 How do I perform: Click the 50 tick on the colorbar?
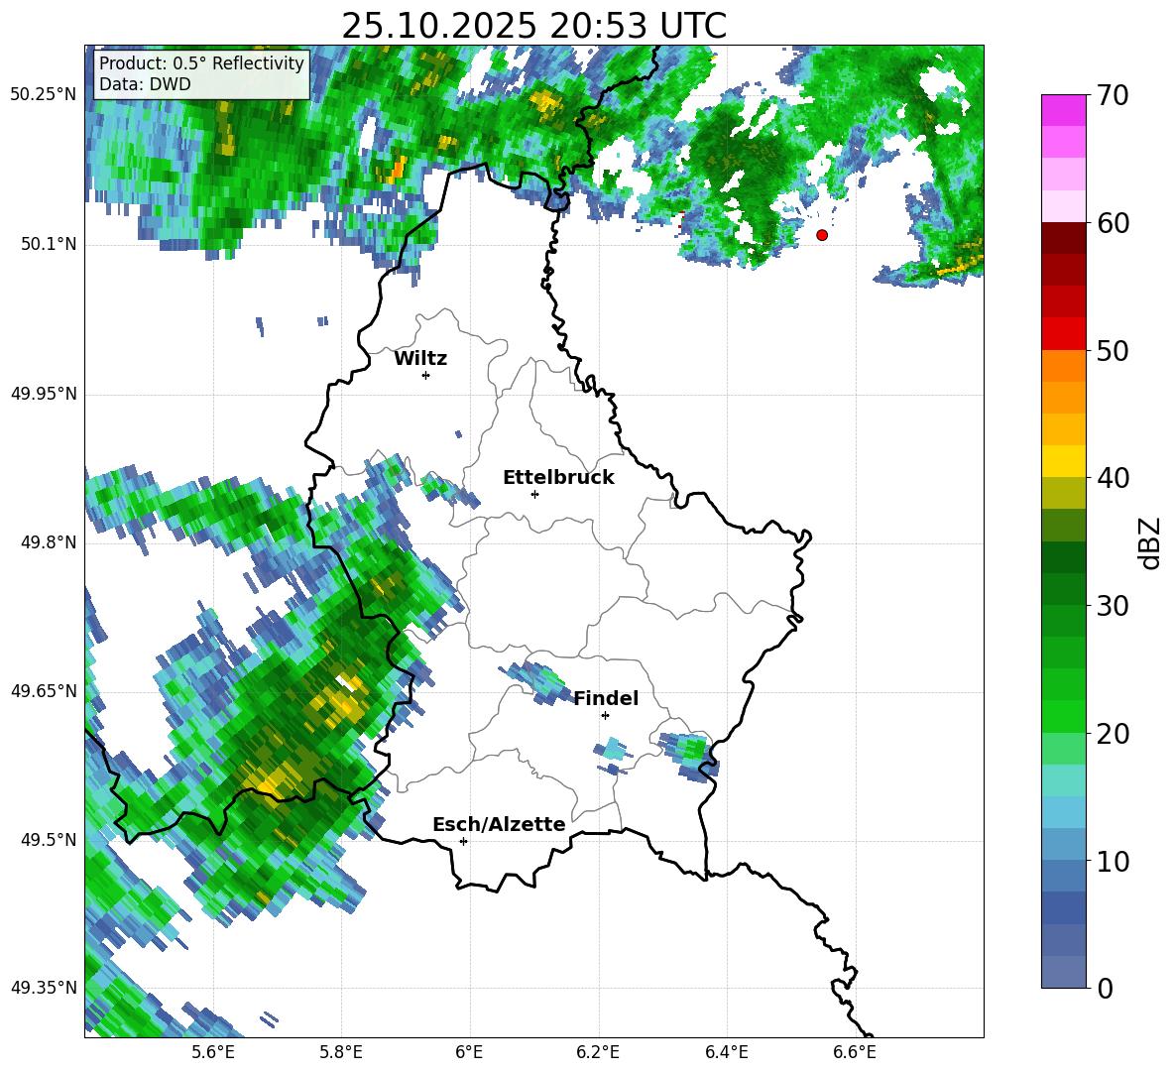tap(1112, 351)
